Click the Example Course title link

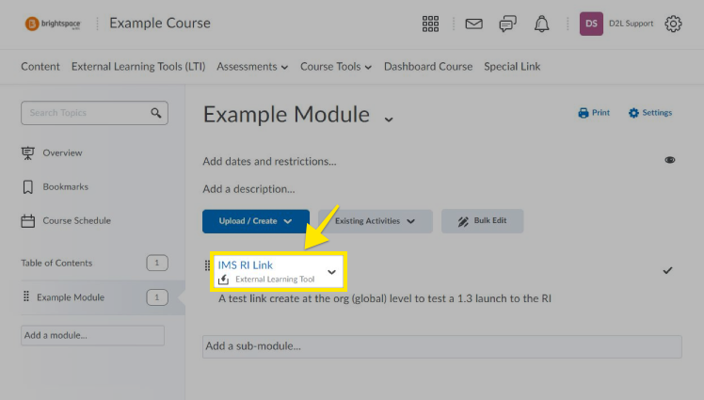[160, 24]
